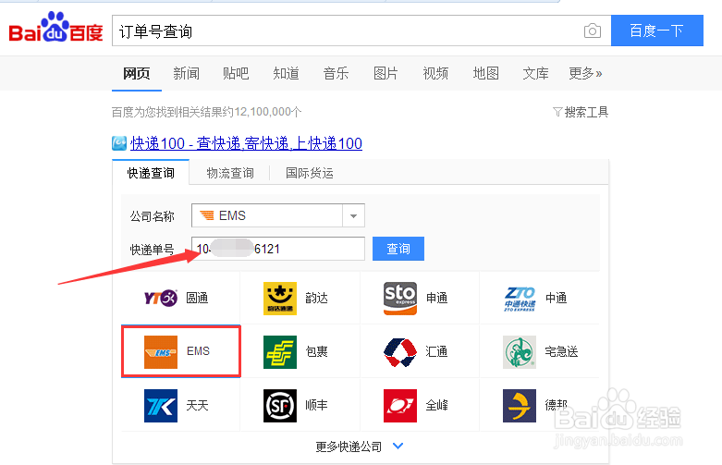This screenshot has width=722, height=465.
Task: Open the 快递100 result title link
Action: (246, 143)
